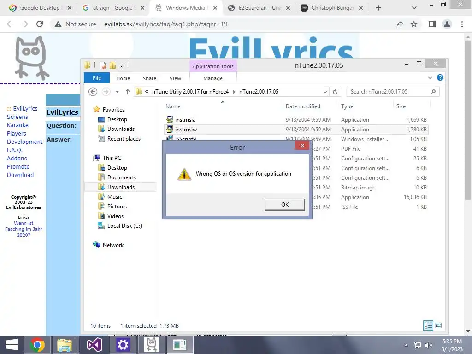Open the Home ribbon tab
This screenshot has width=472, height=354.
point(123,78)
